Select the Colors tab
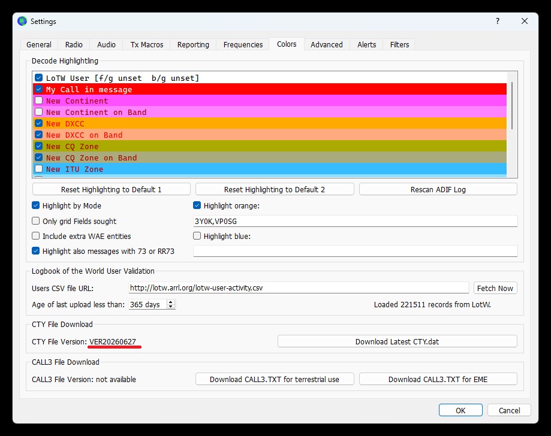 point(287,44)
